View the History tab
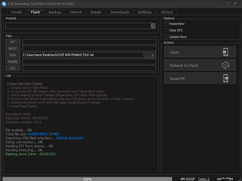 pos(167,12)
